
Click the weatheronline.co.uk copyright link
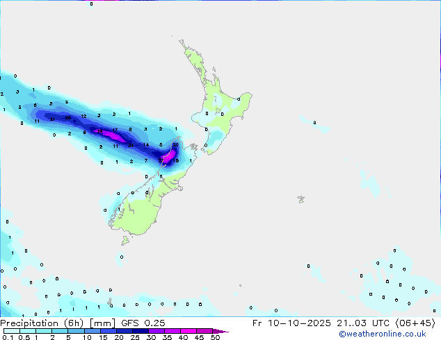(383, 334)
